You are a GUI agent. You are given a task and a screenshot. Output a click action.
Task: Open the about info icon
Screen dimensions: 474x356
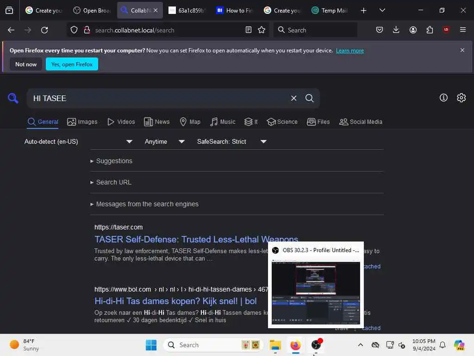tap(443, 97)
